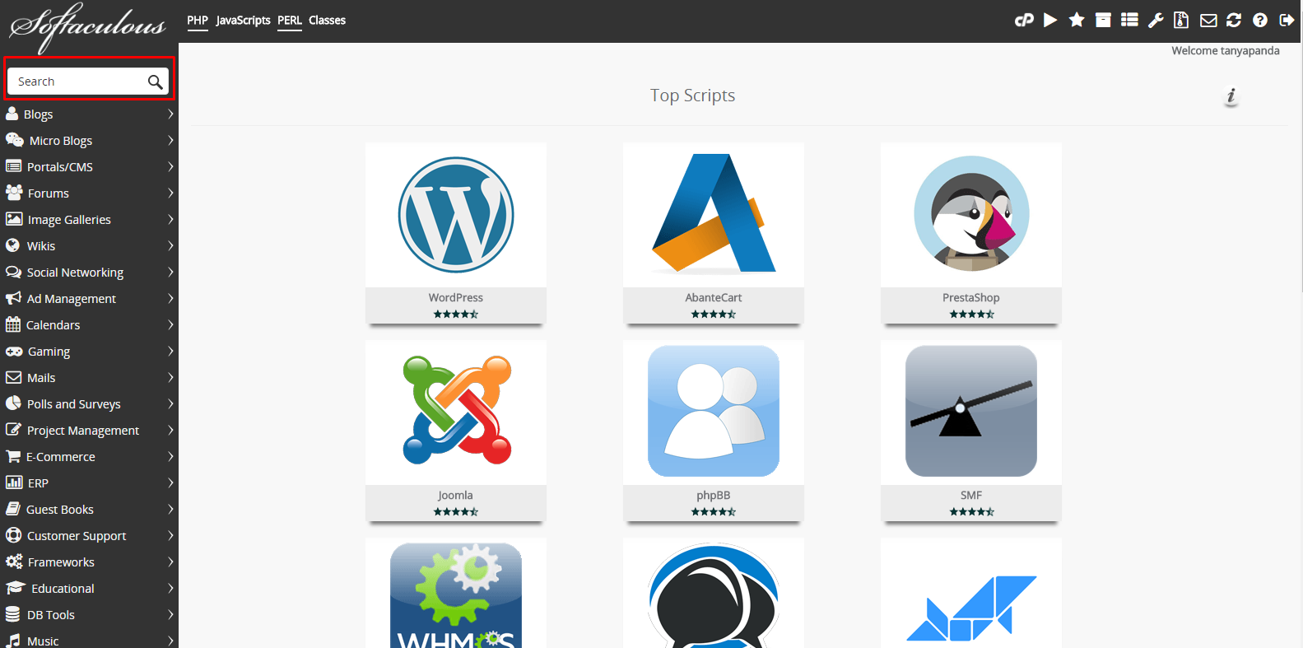Screen dimensions: 1303x648
Task: Click the cPanel icon in top toolbar
Action: 1024,21
